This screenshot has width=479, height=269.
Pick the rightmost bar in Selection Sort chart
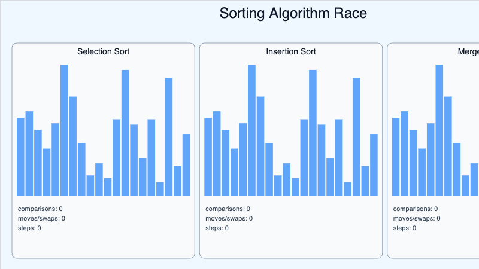coord(186,165)
